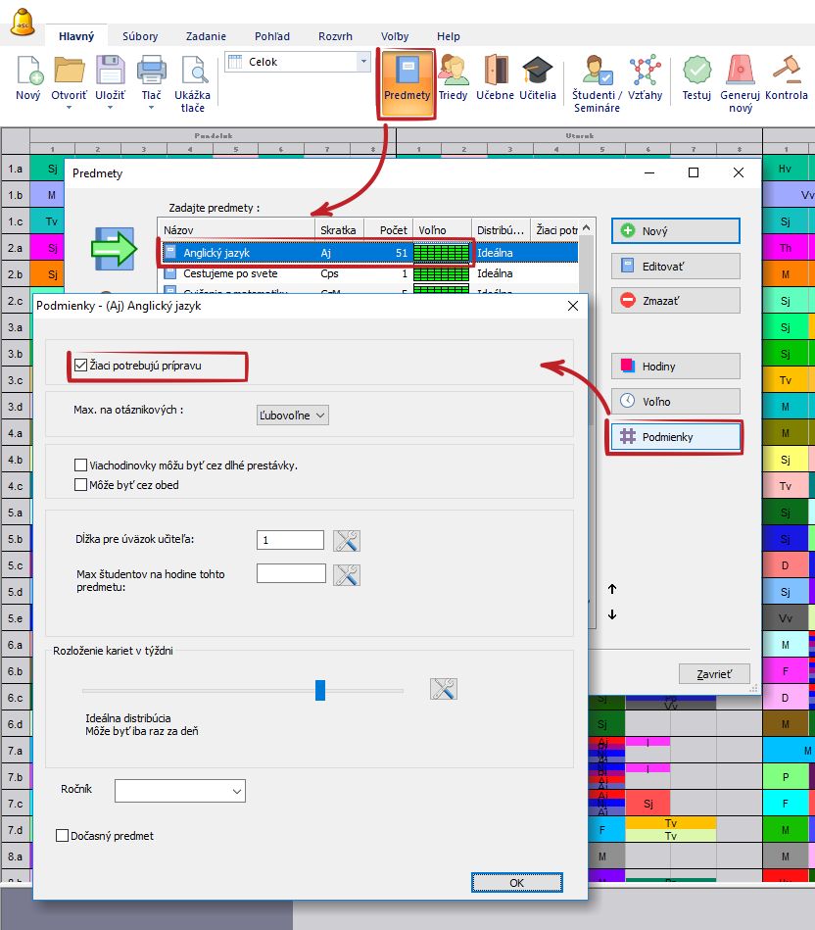The image size is (815, 930).
Task: Click the Vzťahy relations icon
Action: click(x=645, y=77)
